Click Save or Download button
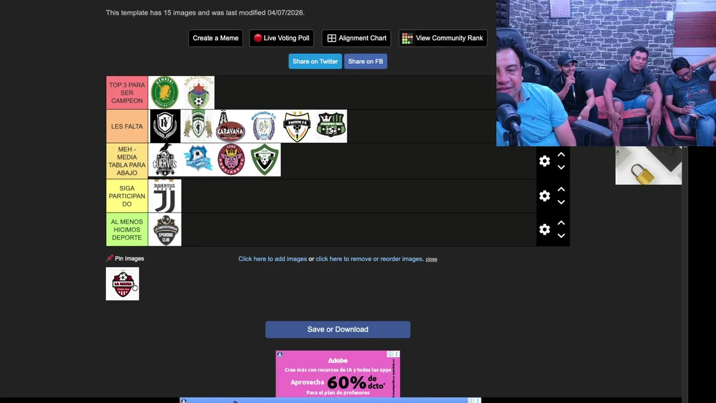Screen dimensions: 716x403 (x=338, y=330)
